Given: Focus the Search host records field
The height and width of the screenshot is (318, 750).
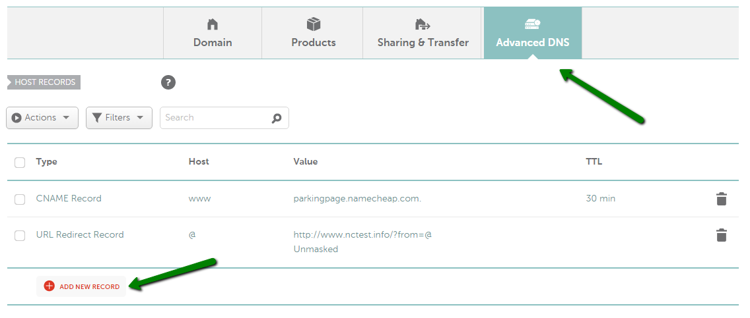Looking at the screenshot, I should pyautogui.click(x=224, y=118).
